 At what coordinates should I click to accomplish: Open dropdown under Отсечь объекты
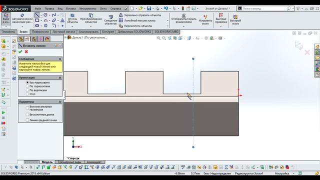(x=72, y=26)
